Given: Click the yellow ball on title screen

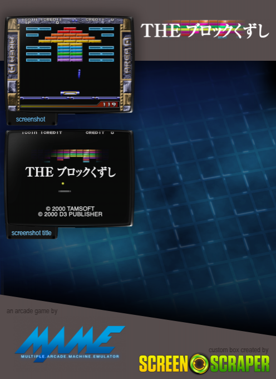Looking at the screenshot, I should [x=63, y=183].
